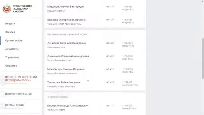The height and width of the screenshot is (115, 204).
Task: Select Органы власти in sidebar
Action: tap(14, 41)
